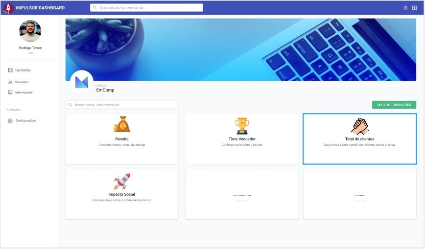Focus the startup search input below EmComp

click(x=122, y=105)
